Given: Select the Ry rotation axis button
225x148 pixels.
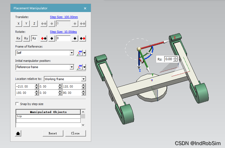Looking at the screenshot, I should pos(26,38).
